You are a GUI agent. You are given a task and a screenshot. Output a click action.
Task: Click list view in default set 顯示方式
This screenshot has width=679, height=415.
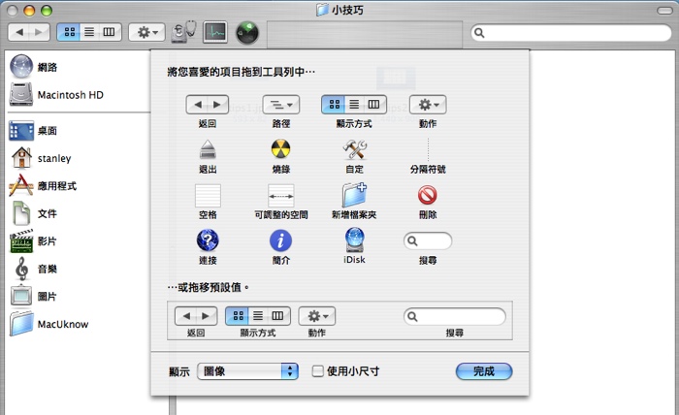coord(258,316)
